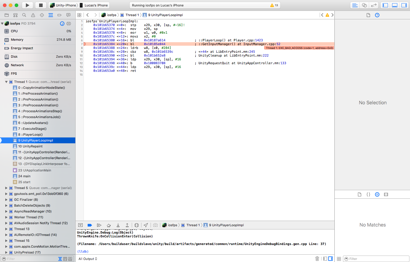Click the EXC_BAD_ACCESS error annotation
This screenshot has height=262, width=410.
coord(299,48)
